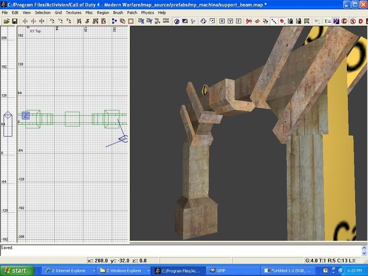Save the map with the floppy disk icon
Viewport: 368px width, 276px height.
pos(15,21)
